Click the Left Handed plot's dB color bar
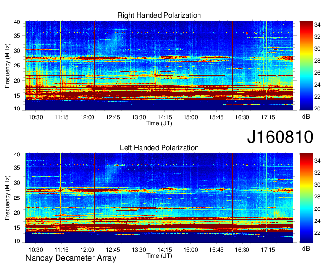 (x=306, y=198)
